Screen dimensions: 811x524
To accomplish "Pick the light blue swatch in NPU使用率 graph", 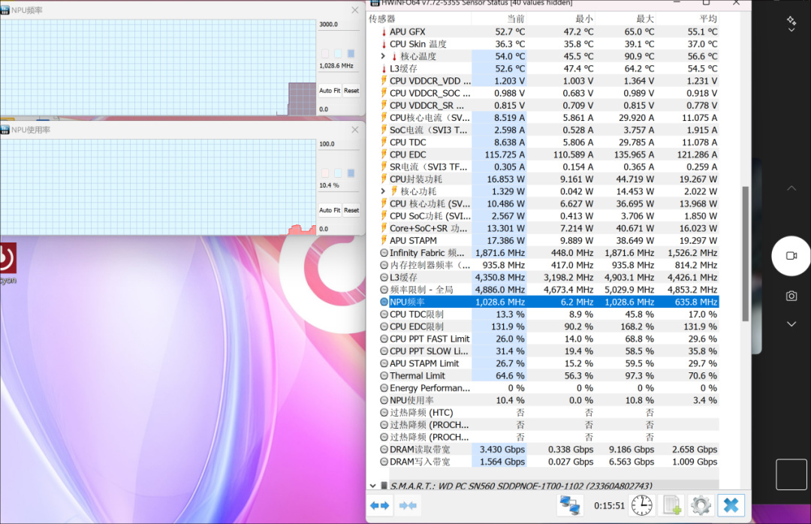I will point(338,173).
